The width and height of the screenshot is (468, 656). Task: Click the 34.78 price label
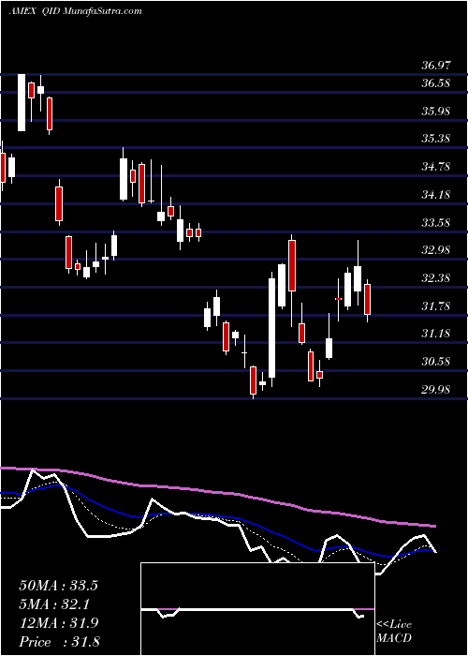pos(435,167)
